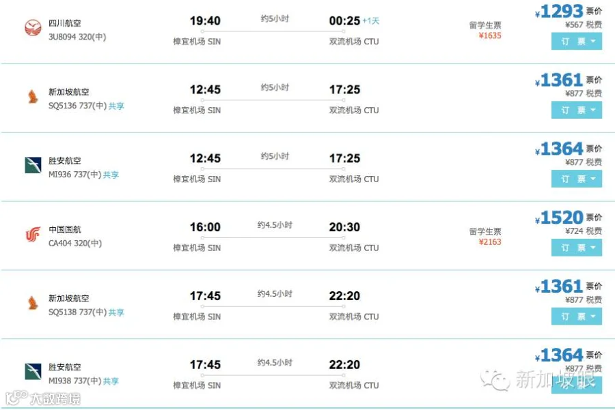Expand 订票 options for MI936 flight
The width and height of the screenshot is (615, 410).
pos(577,179)
